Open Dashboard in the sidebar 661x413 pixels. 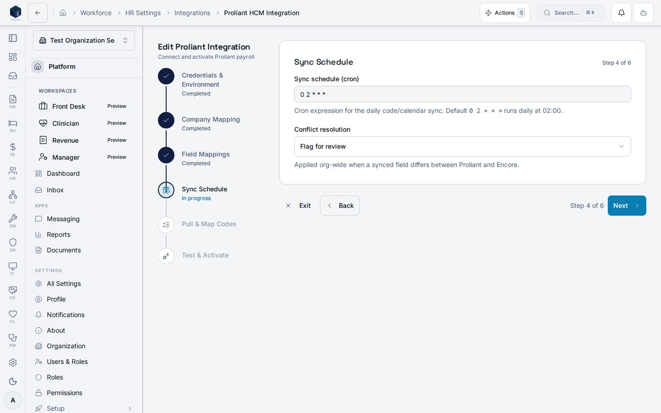[x=84, y=173]
